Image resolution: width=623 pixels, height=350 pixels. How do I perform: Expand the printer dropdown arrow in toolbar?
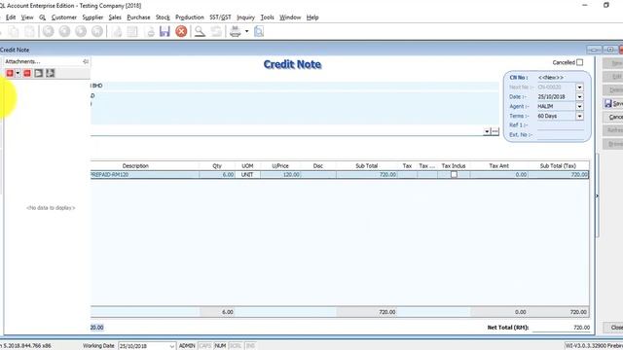point(246,31)
